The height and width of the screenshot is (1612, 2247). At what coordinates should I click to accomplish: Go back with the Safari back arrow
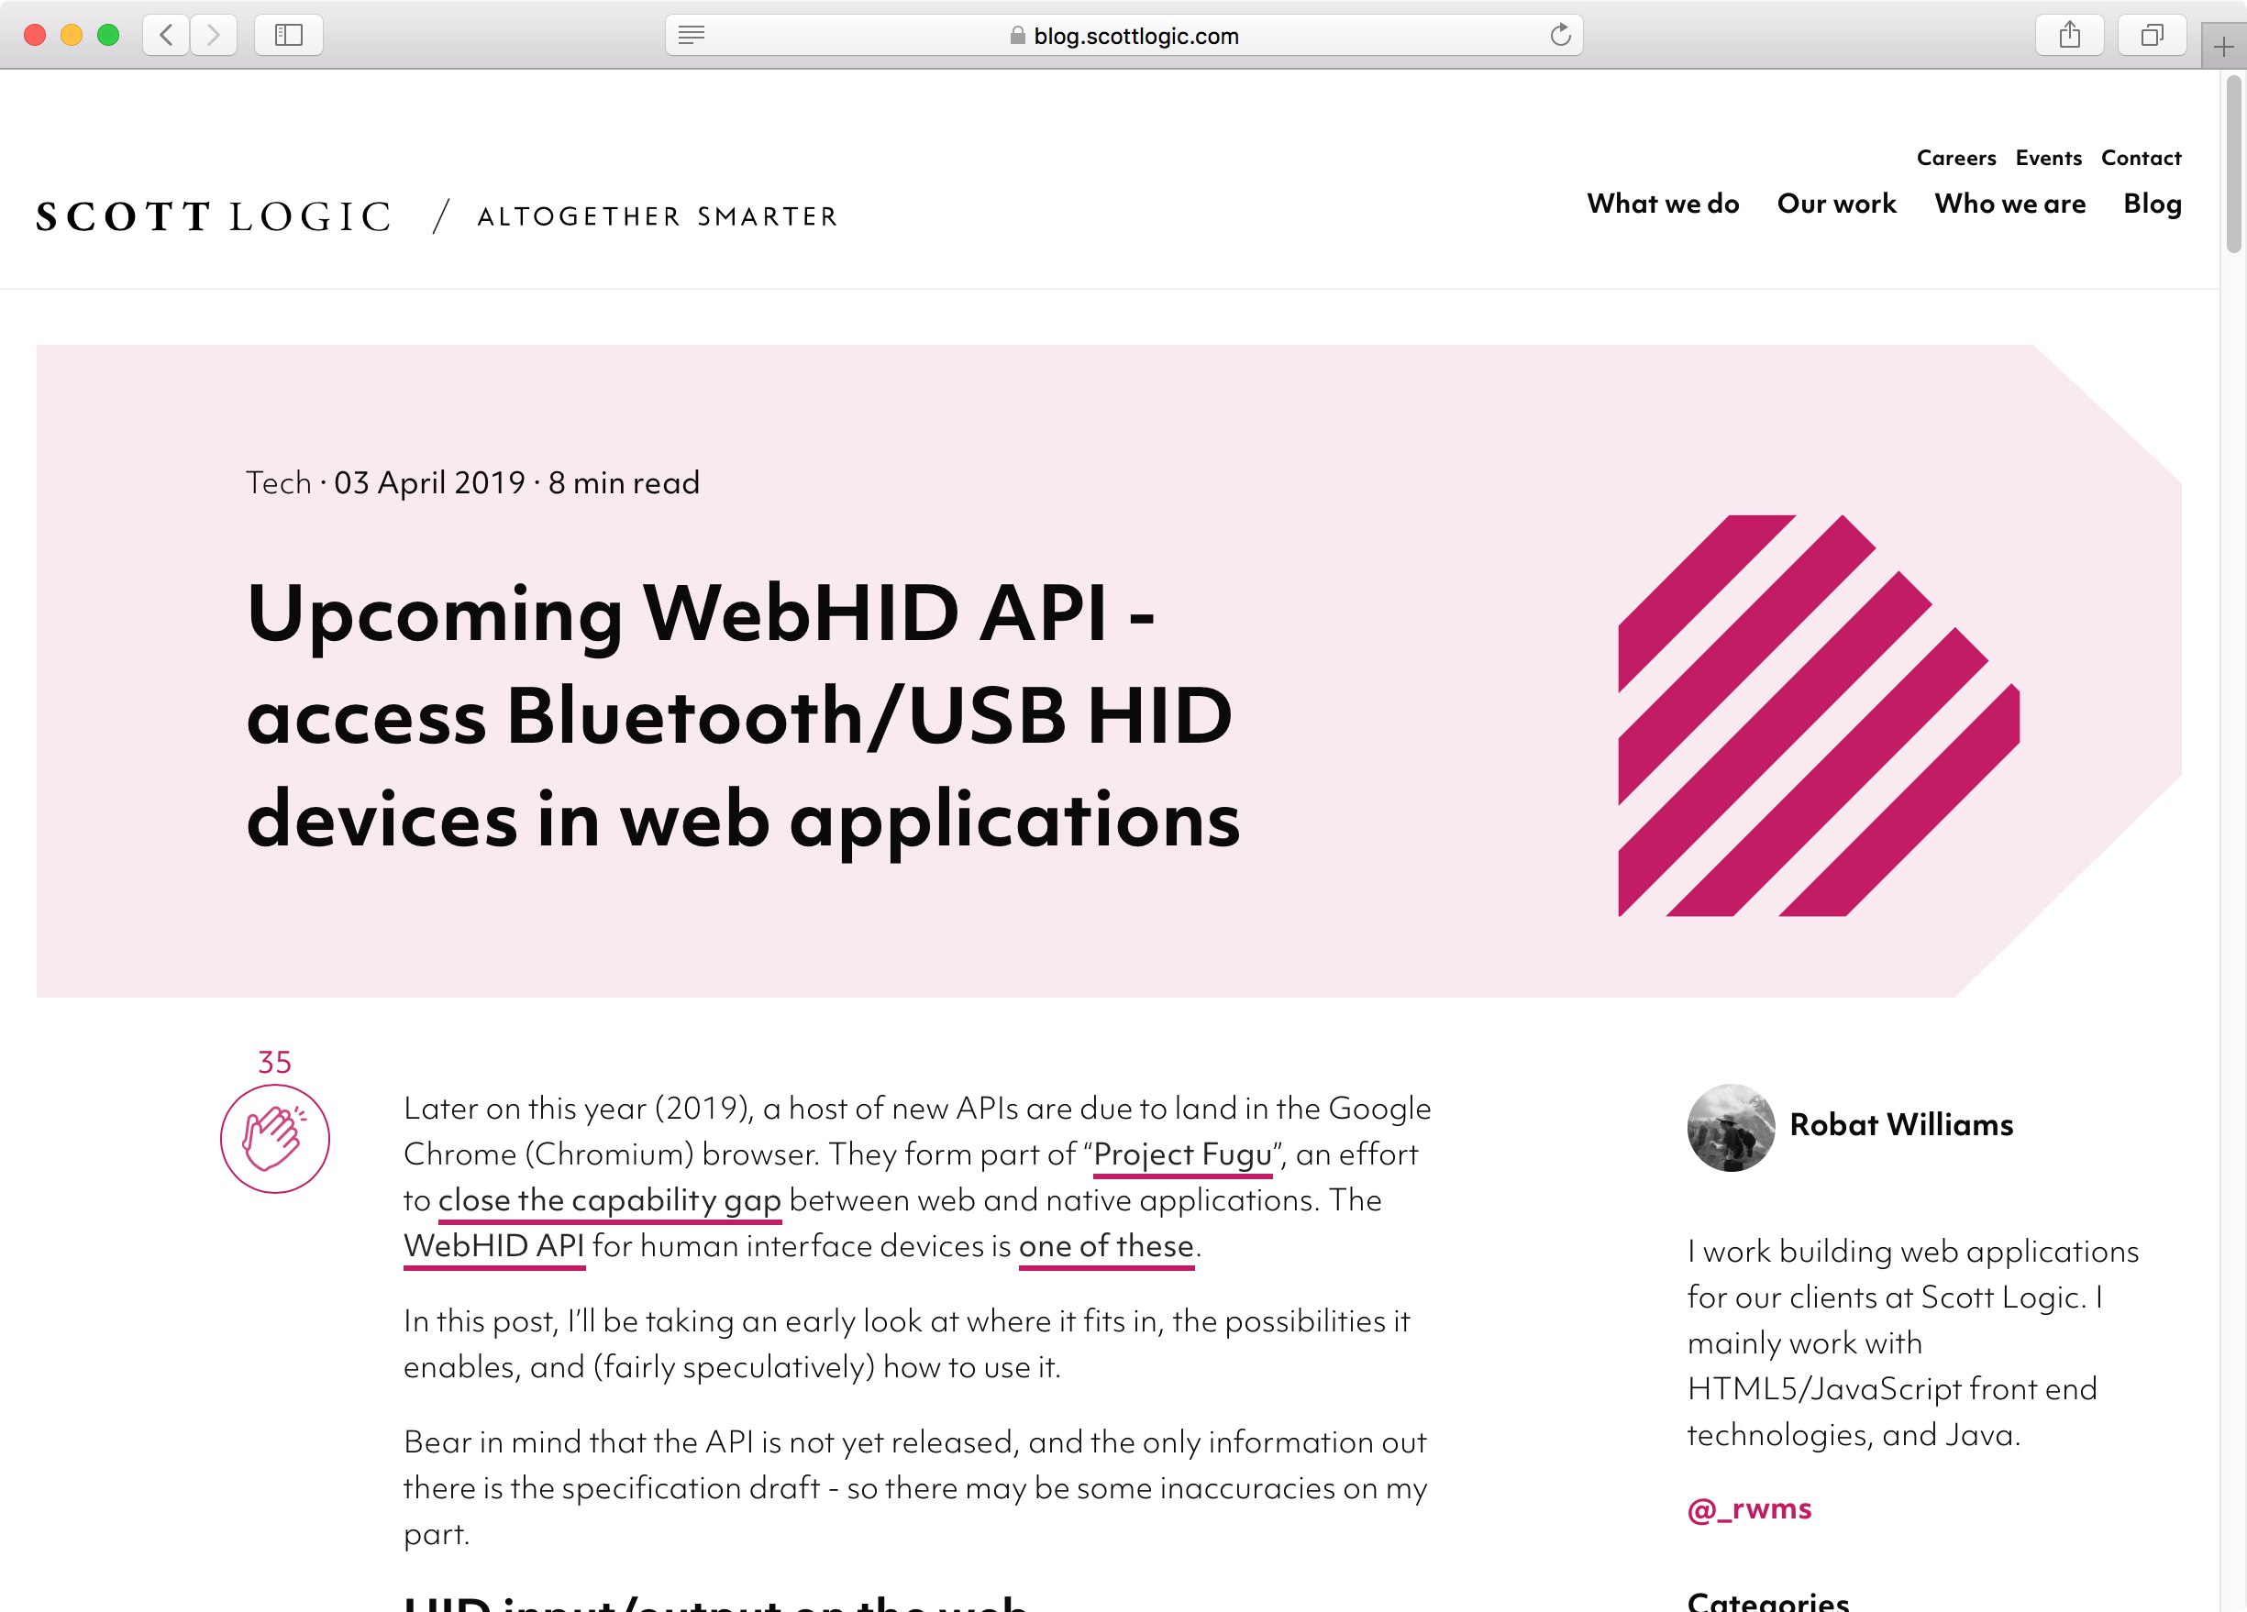click(166, 36)
